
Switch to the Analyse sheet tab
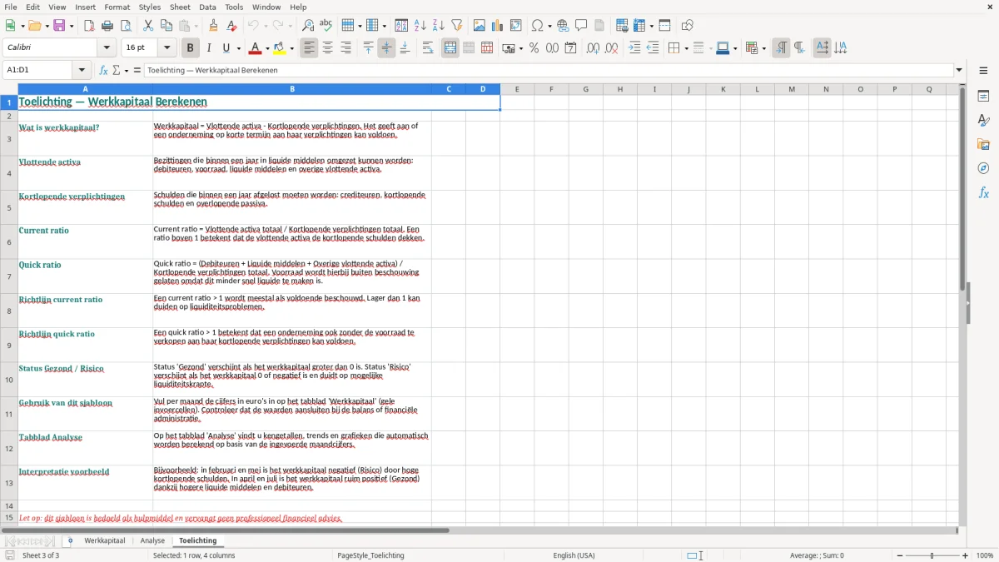click(152, 540)
